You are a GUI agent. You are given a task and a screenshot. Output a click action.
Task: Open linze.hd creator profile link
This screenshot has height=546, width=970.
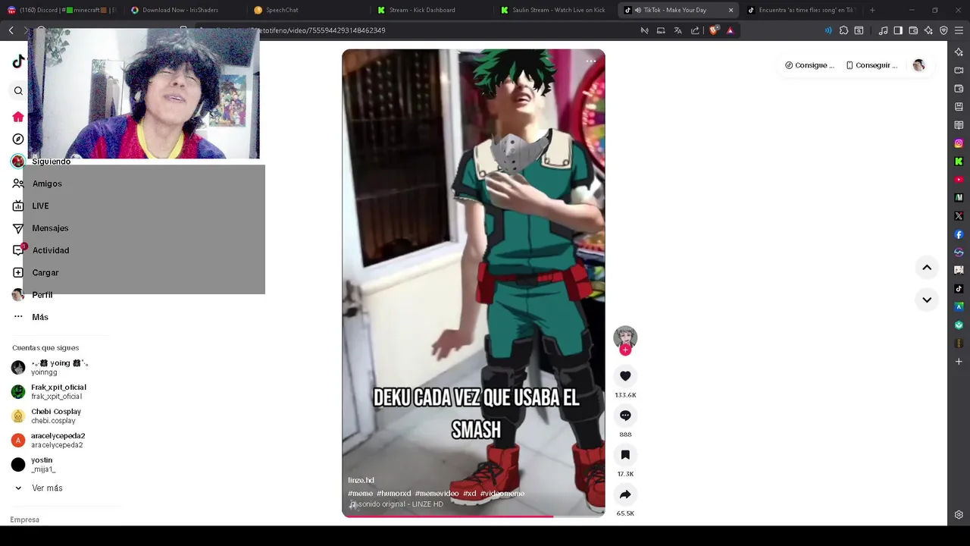click(x=361, y=480)
